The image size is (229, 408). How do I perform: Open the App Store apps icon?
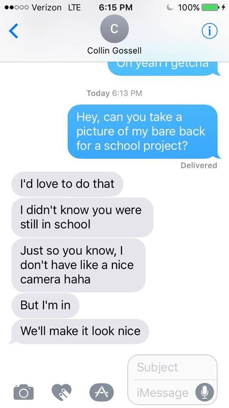point(101,392)
